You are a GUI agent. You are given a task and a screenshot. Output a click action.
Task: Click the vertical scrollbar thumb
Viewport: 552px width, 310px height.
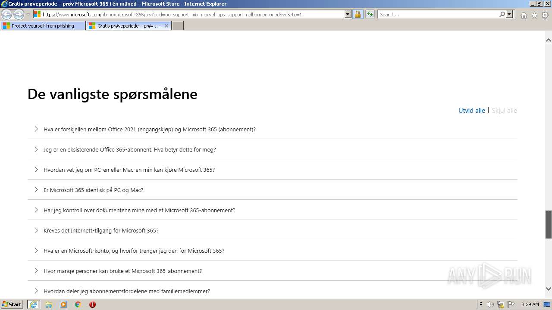(549, 224)
